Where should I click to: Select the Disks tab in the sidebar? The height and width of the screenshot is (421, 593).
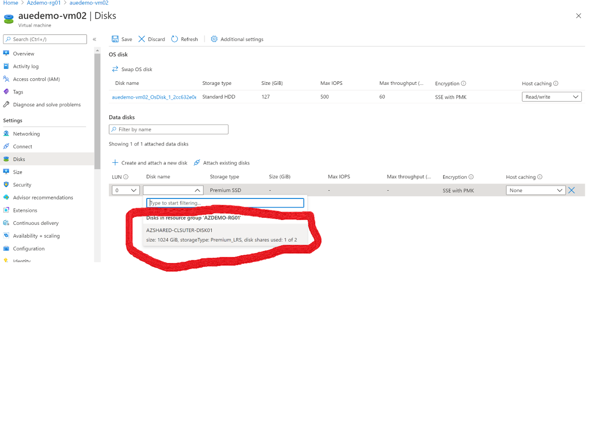(x=19, y=159)
